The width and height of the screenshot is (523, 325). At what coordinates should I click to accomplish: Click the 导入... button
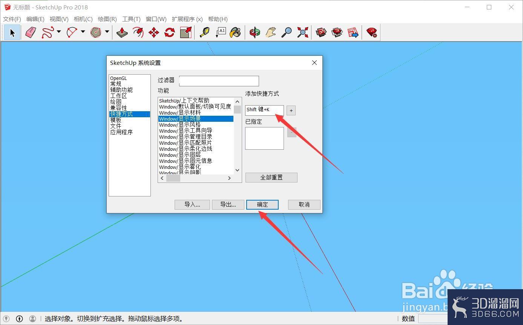[x=192, y=205]
